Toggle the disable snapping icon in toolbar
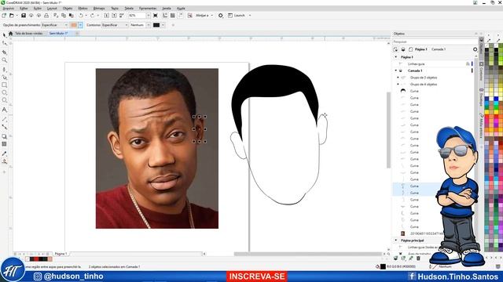This screenshot has width=503, height=282. click(190, 16)
